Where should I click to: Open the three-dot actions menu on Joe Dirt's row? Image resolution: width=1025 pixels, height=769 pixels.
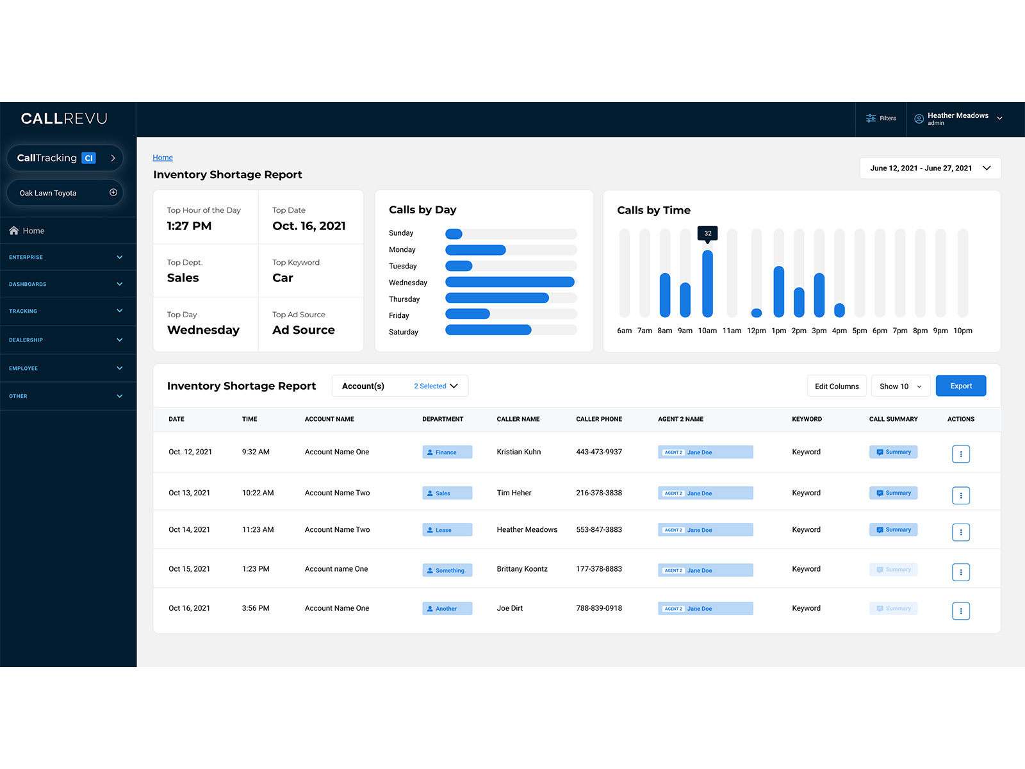coord(961,611)
